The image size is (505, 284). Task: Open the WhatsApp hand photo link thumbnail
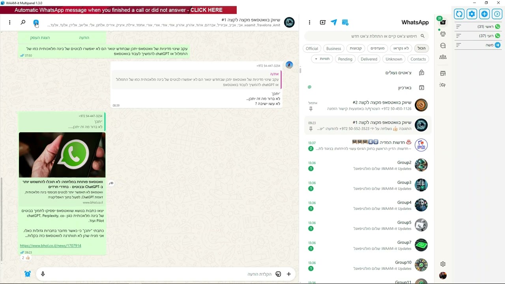(x=62, y=155)
